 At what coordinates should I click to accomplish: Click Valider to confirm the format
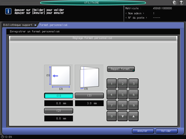(167, 131)
